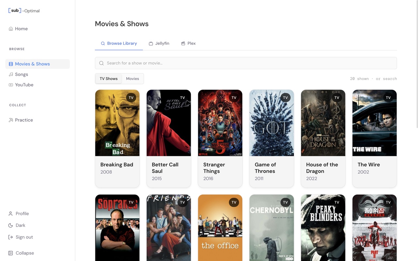Image resolution: width=418 pixels, height=261 pixels.
Task: Select the TV Shows filter toggle
Action: tap(109, 79)
